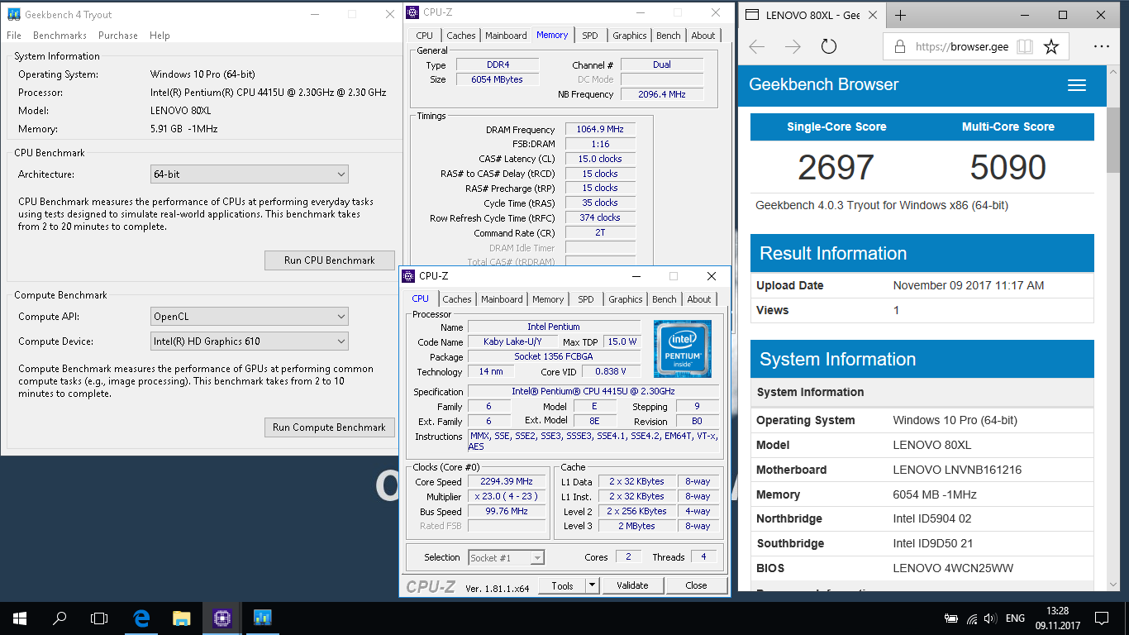Screen dimensions: 1129x635
Task: Open the taskbar search magnifier
Action: point(59,618)
